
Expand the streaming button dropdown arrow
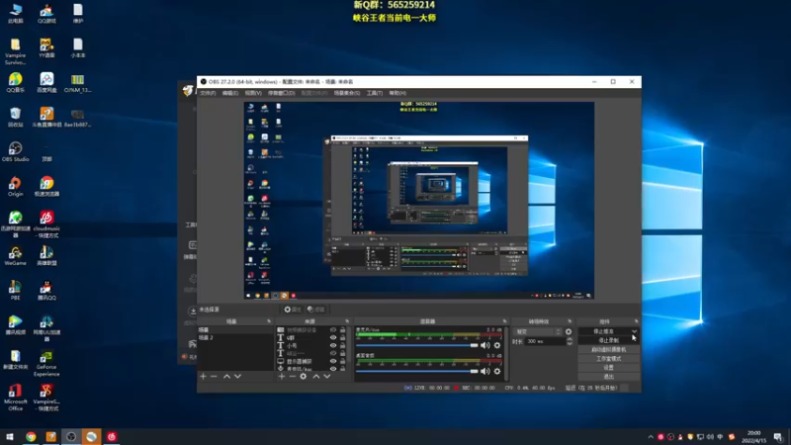634,331
